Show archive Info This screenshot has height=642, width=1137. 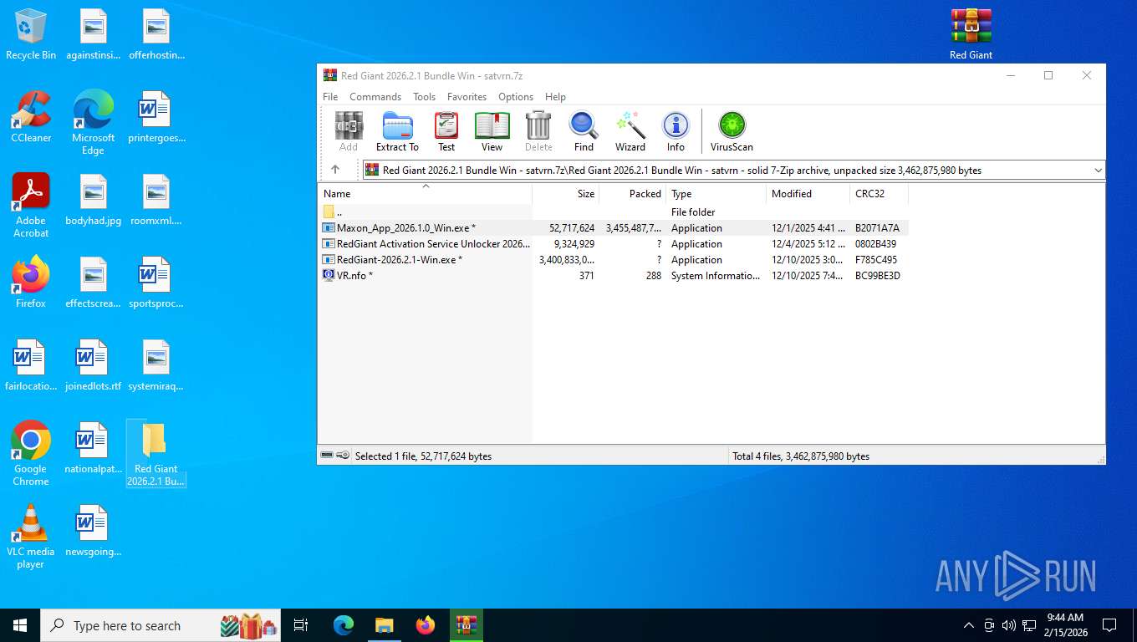[676, 131]
